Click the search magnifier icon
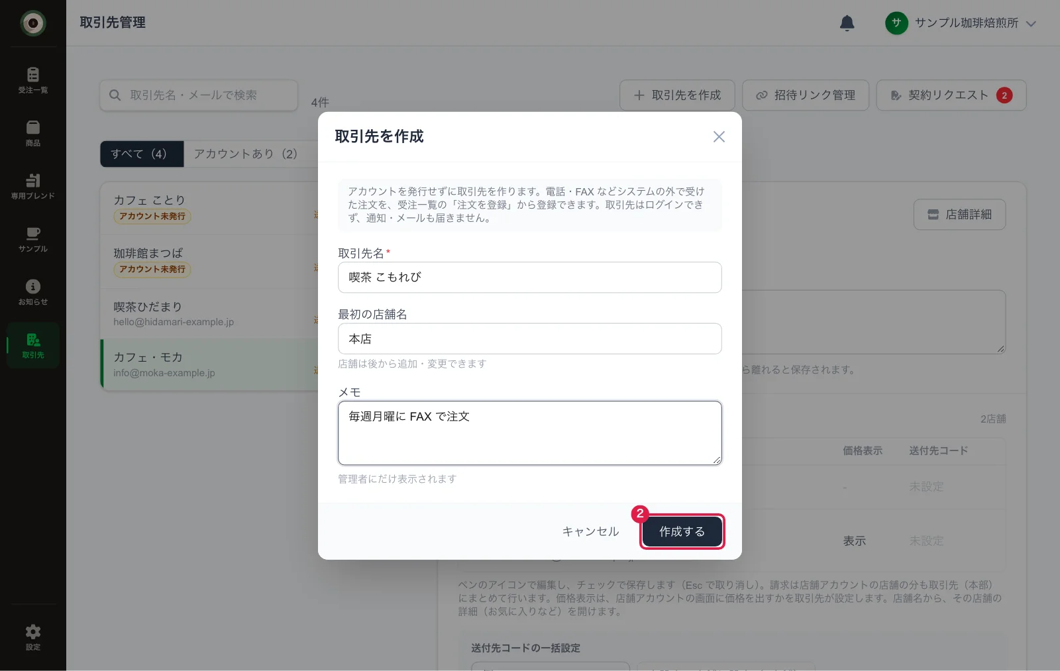1060x671 pixels. (x=115, y=95)
